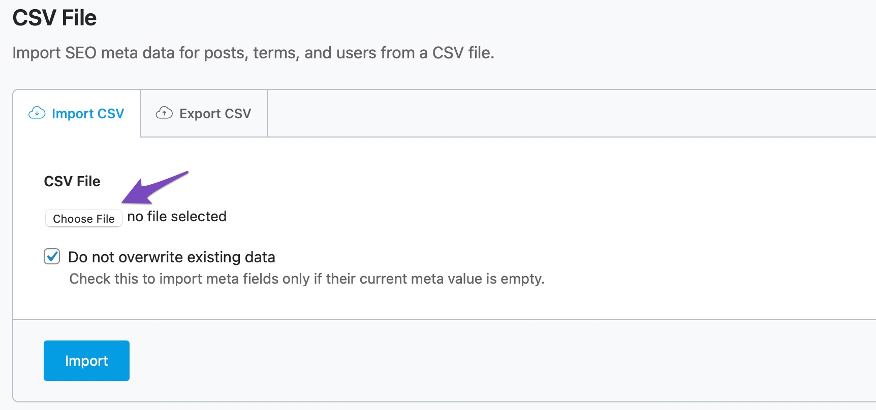Screen dimensions: 876x410
Task: Click the words "current meta value is empty"
Action: pyautogui.click(x=457, y=279)
